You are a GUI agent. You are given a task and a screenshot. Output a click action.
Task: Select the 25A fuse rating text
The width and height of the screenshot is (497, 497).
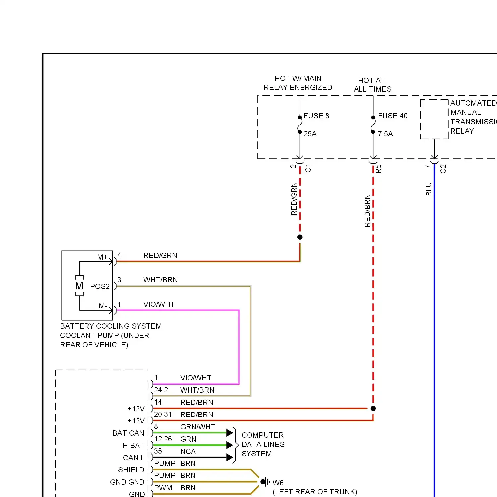(x=310, y=134)
